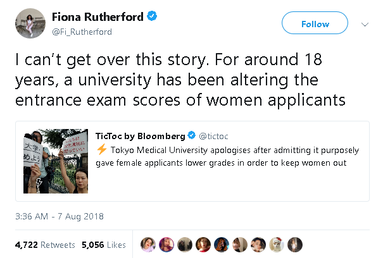Open the TicToc by Bloomberg account name

140,135
